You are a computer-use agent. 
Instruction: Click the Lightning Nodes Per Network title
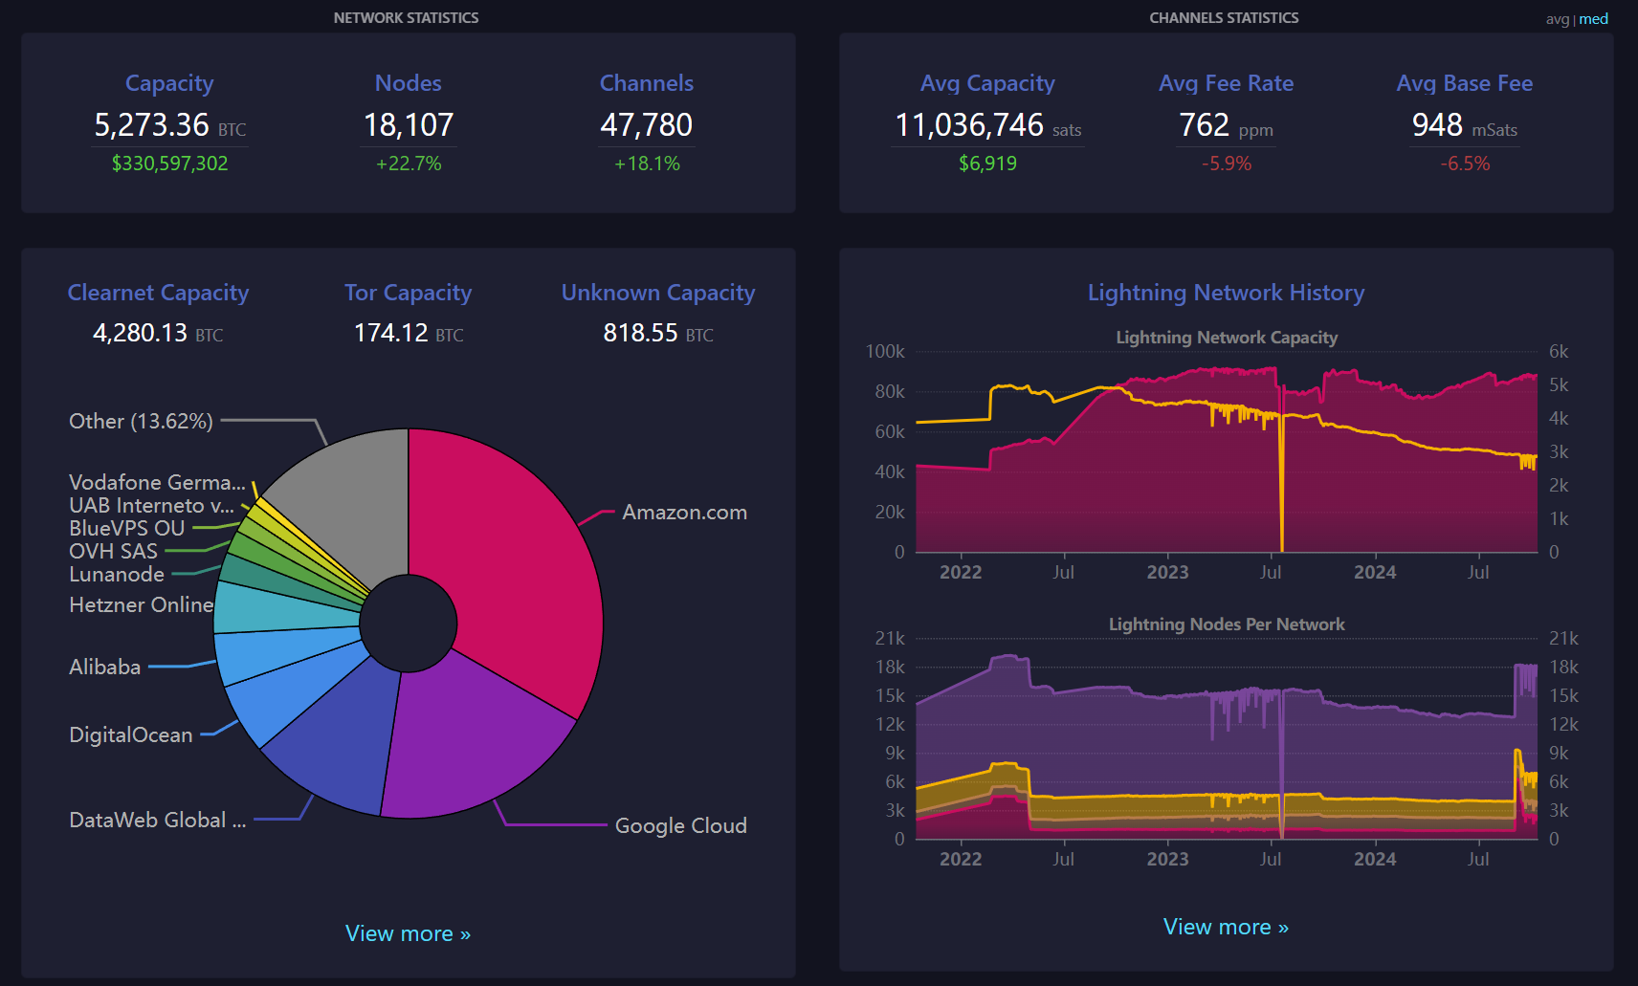[1227, 624]
